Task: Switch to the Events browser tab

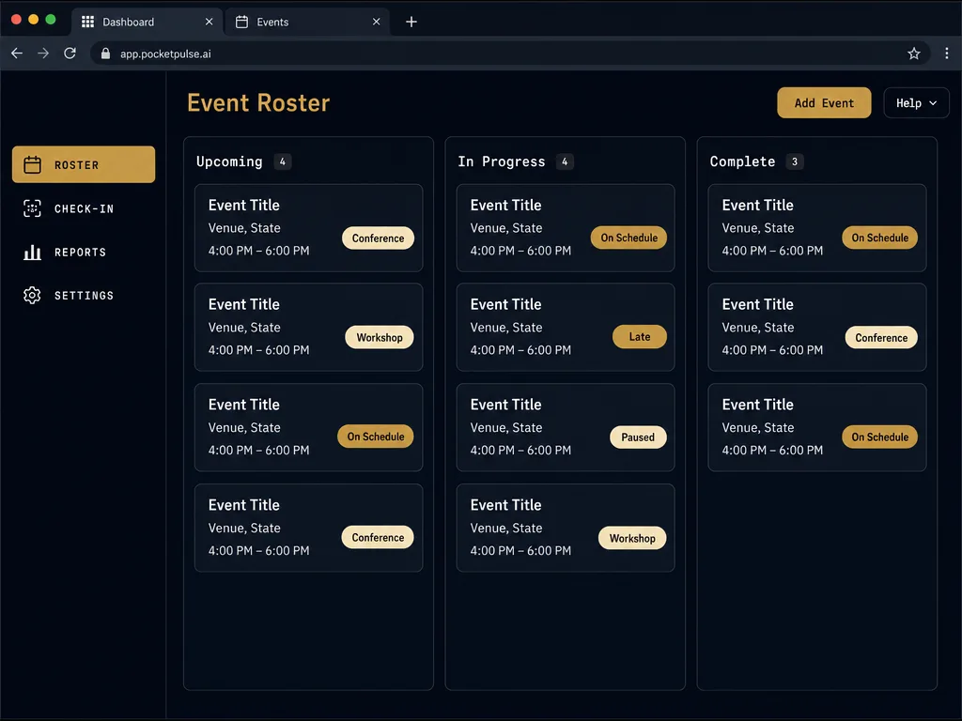Action: (308, 23)
